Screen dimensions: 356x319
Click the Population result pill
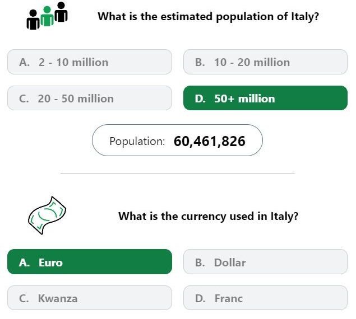pyautogui.click(x=177, y=140)
